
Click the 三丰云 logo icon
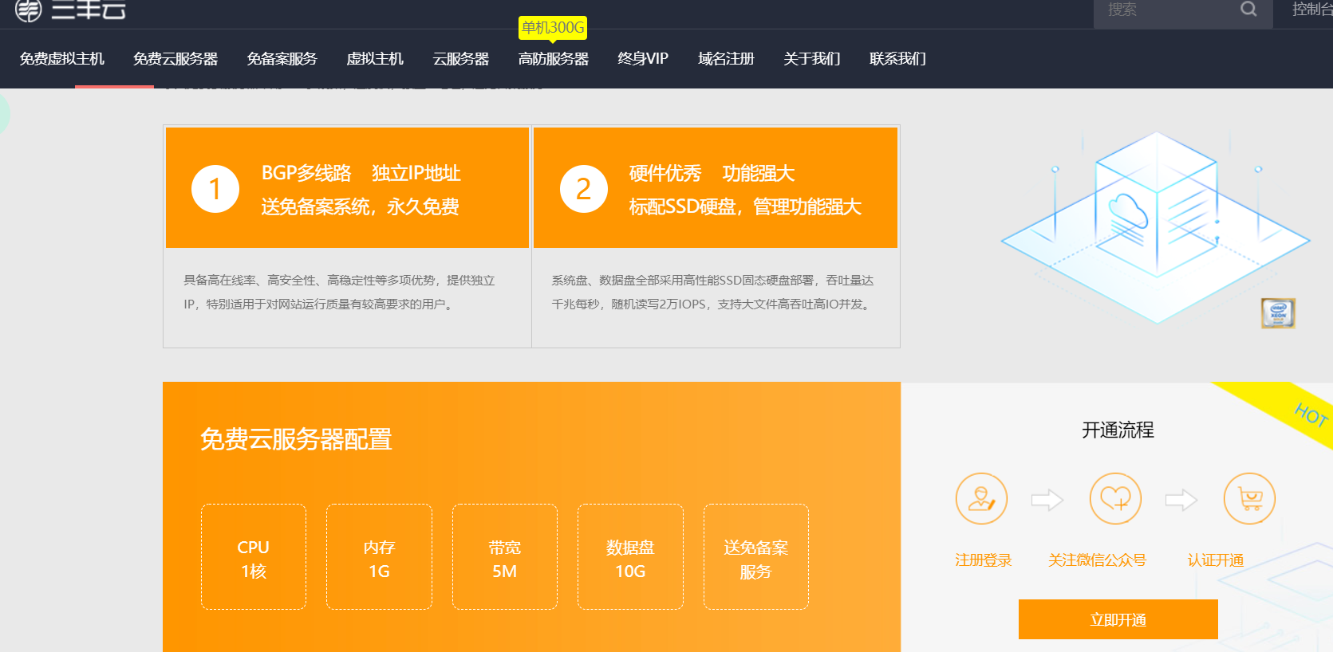click(x=29, y=10)
